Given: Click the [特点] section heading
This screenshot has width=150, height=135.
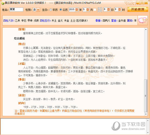Looking at the screenshot, I should (x=22, y=44).
